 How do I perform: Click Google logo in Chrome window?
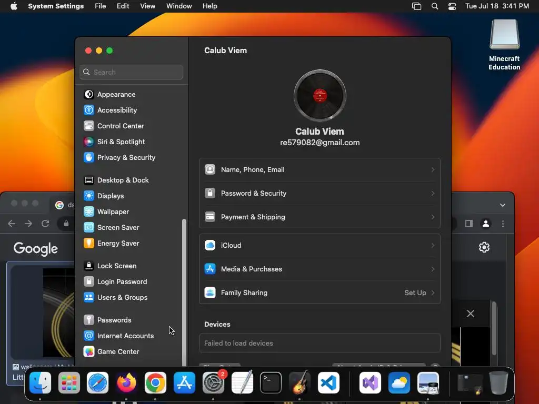(x=36, y=249)
